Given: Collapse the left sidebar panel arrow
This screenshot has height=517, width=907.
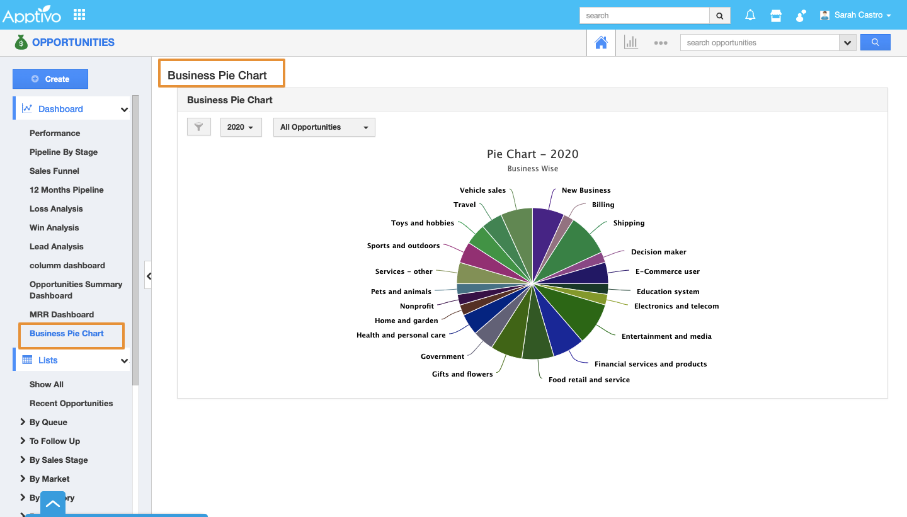Looking at the screenshot, I should (149, 276).
